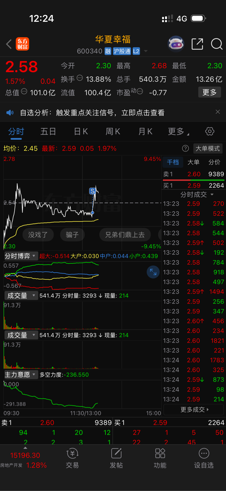This screenshot has height=491, width=226.
Task: Tap the 均价 2.45 label
Action: pos(21,148)
